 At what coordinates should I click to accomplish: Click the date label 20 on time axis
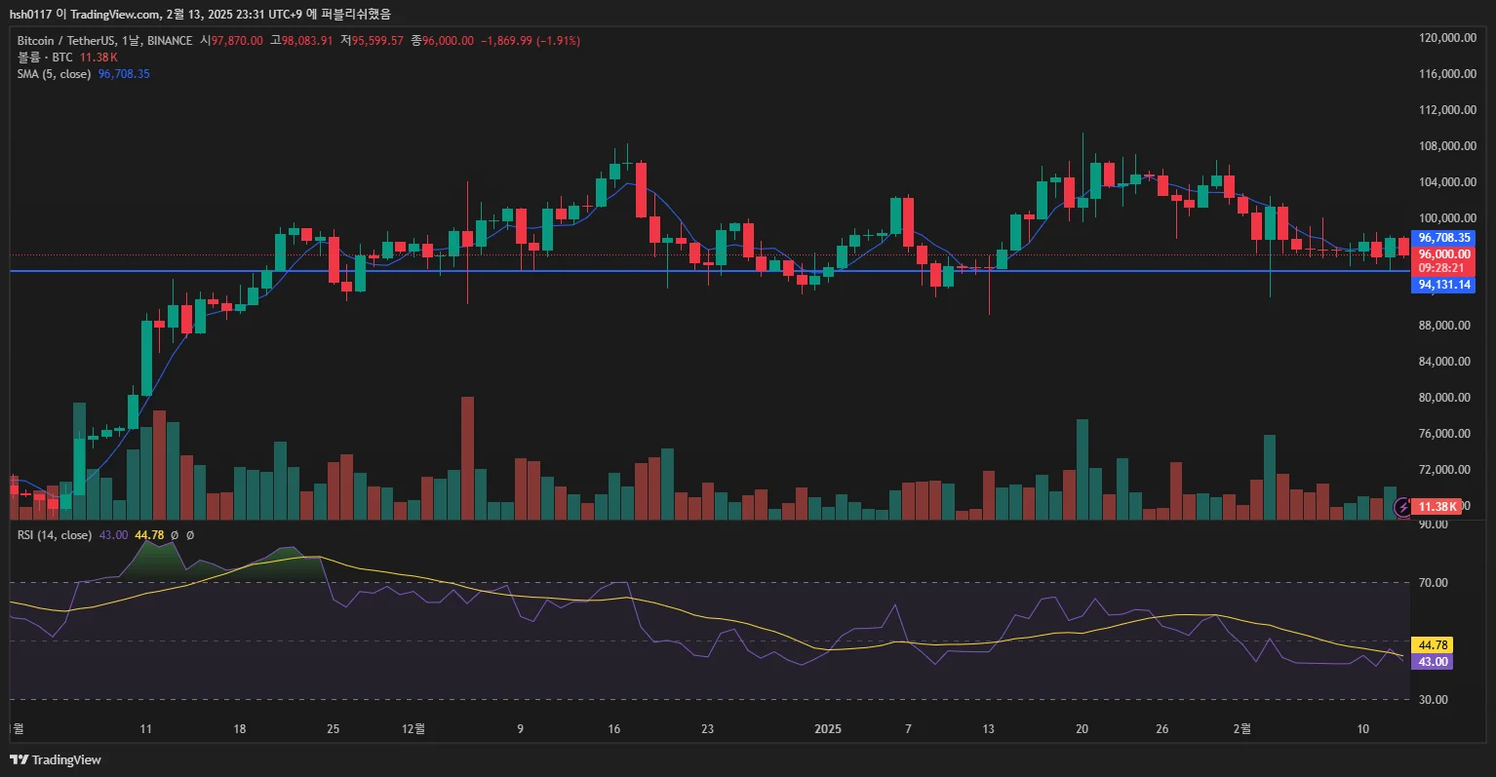tap(1082, 729)
